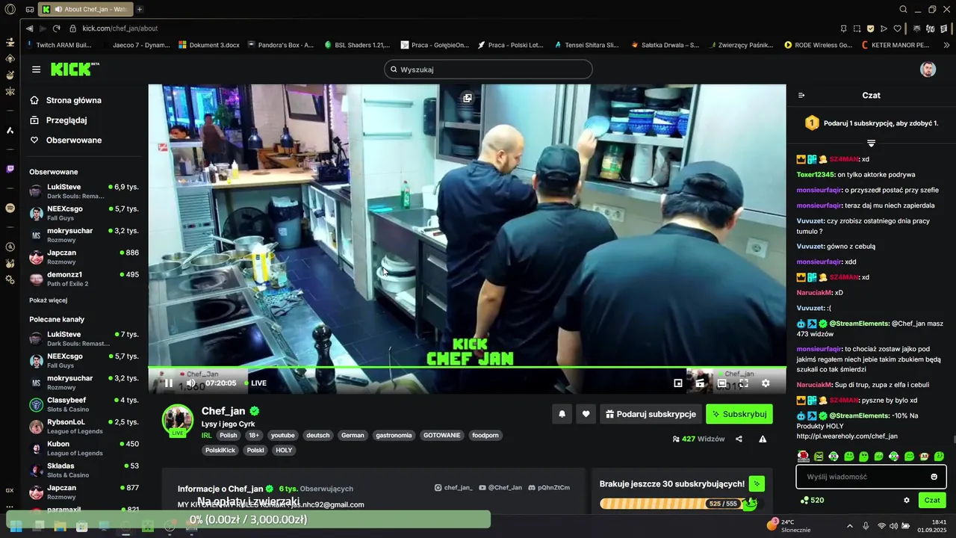Open the user profile avatar menu

pyautogui.click(x=928, y=69)
